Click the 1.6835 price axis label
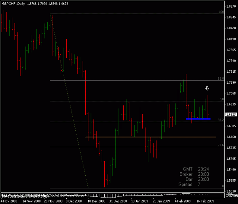This screenshot has width=238, height=204. [x=231, y=104]
